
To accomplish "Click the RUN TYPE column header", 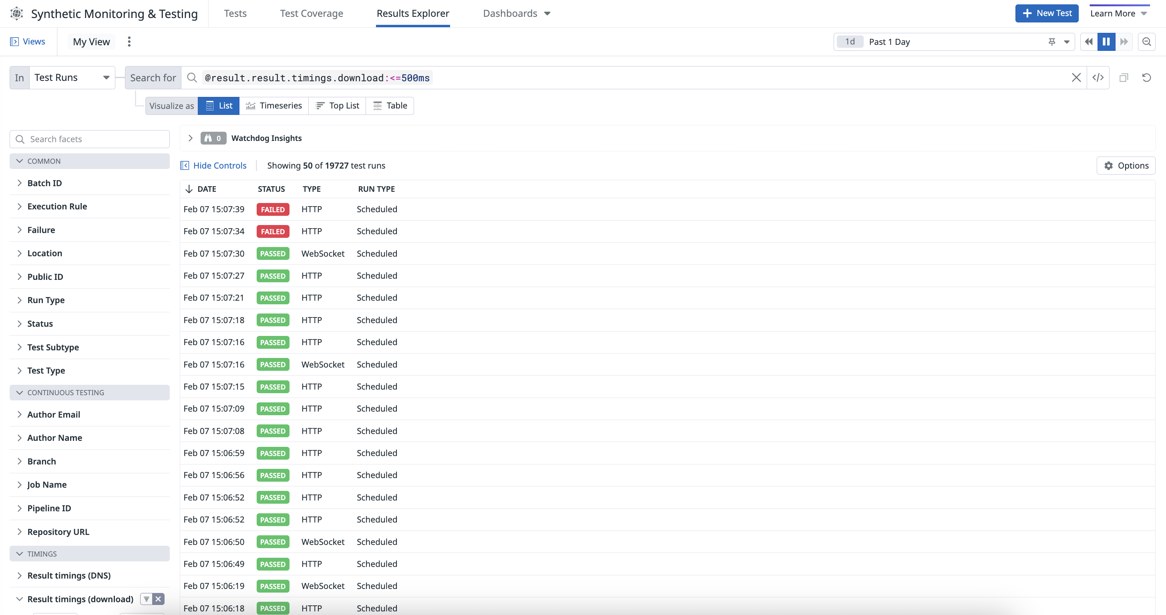I will pos(376,189).
